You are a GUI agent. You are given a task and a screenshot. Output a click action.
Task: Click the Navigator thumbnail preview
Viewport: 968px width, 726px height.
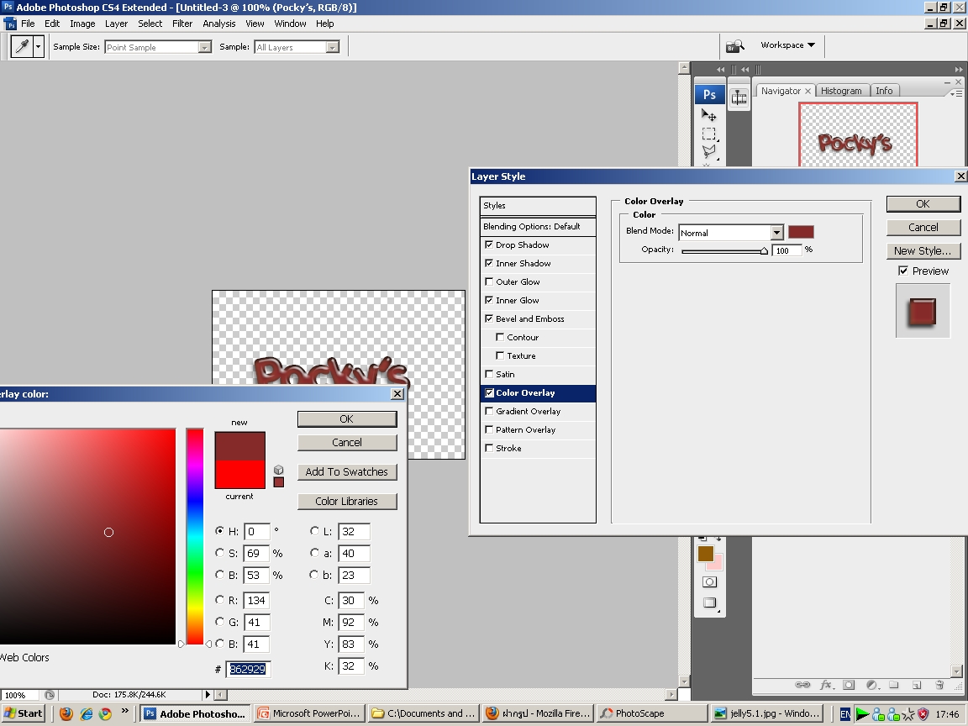coord(857,134)
